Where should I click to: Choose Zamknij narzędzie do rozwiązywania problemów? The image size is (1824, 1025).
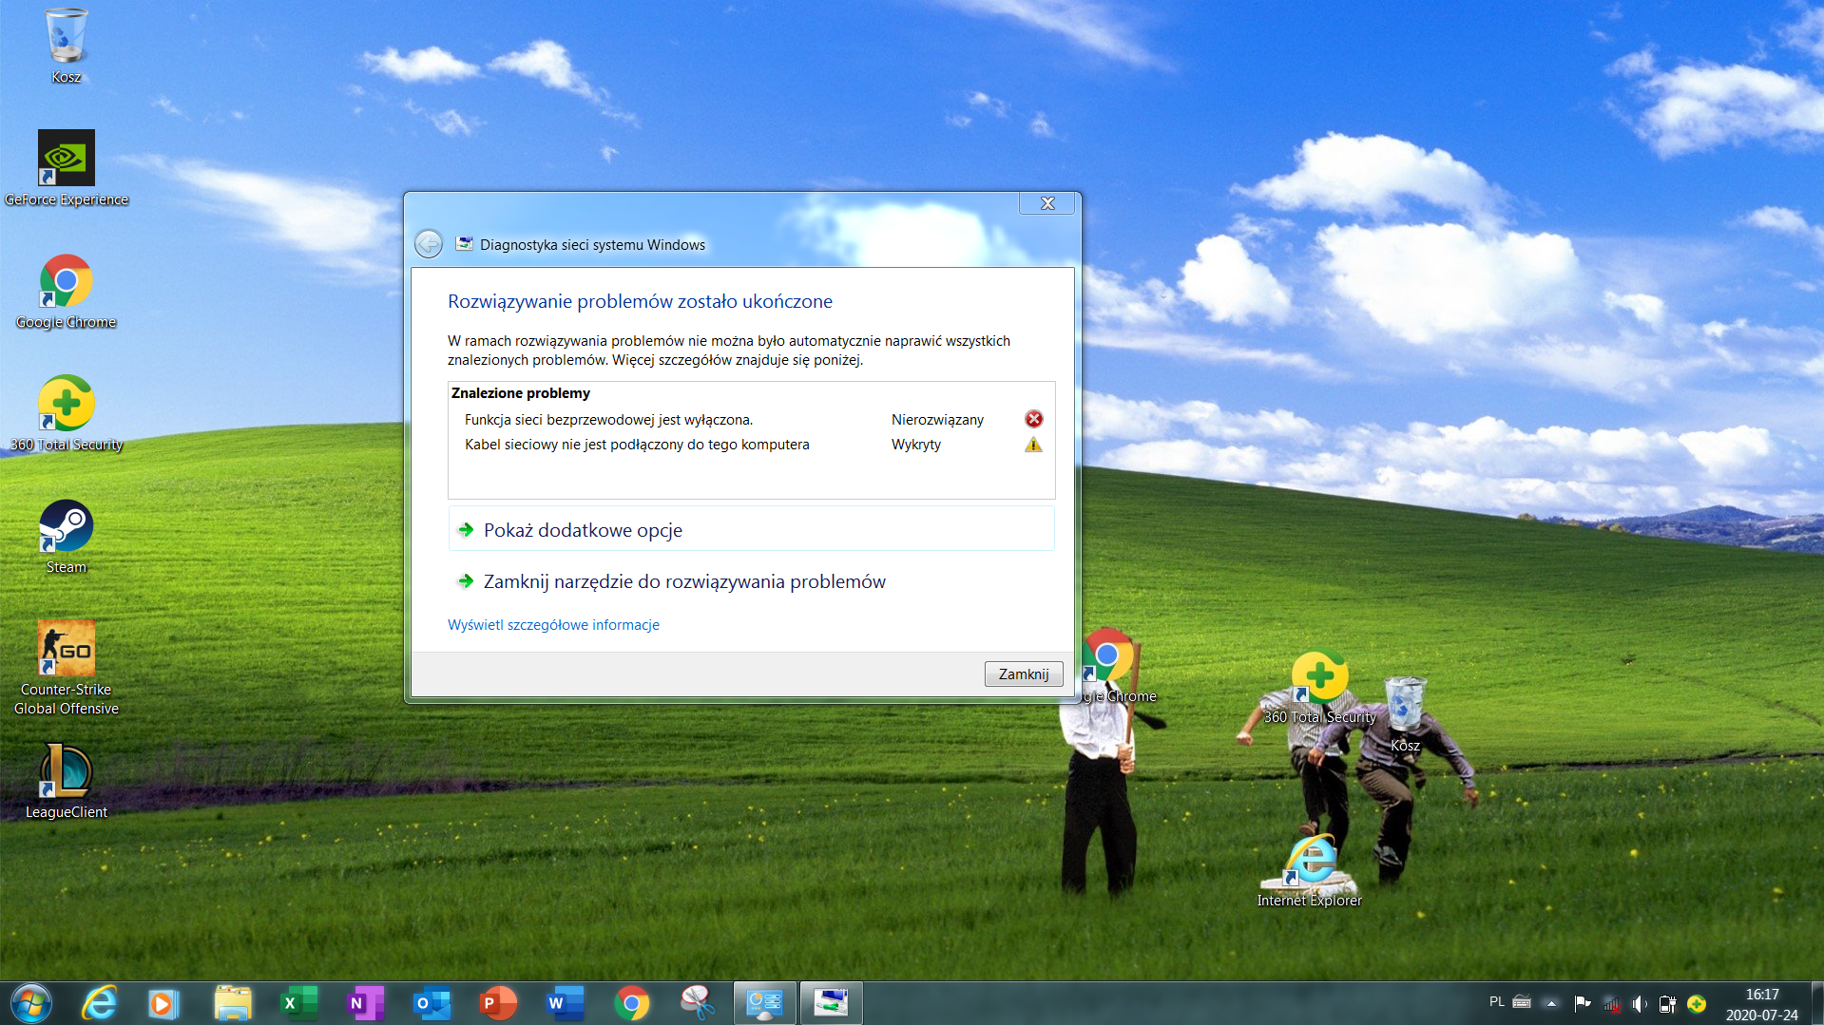pyautogui.click(x=751, y=580)
